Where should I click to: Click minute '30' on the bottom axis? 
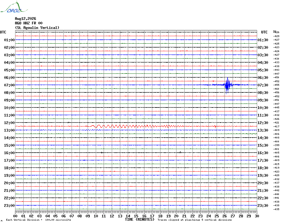click(x=257, y=216)
